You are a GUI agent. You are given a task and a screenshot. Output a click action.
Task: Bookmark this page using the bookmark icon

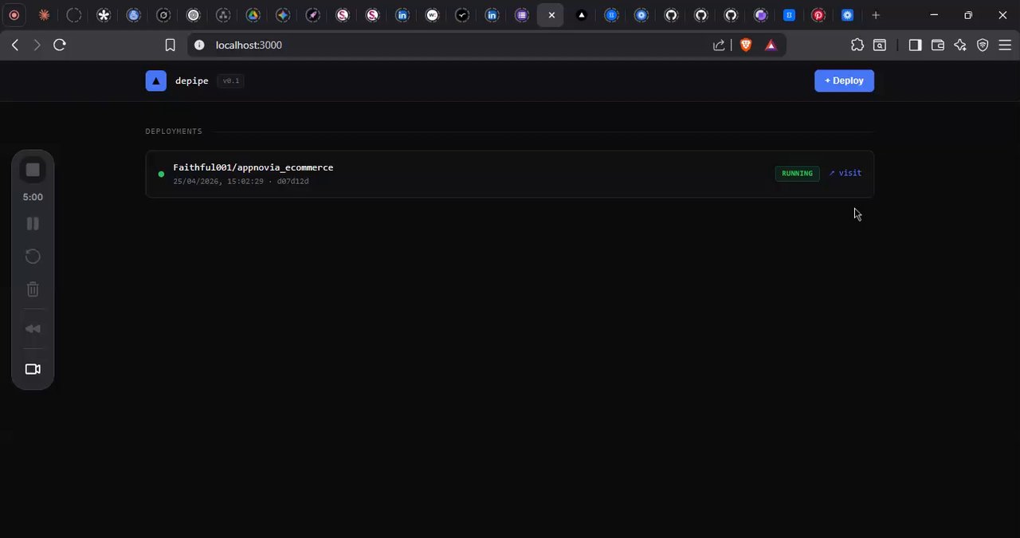[170, 45]
